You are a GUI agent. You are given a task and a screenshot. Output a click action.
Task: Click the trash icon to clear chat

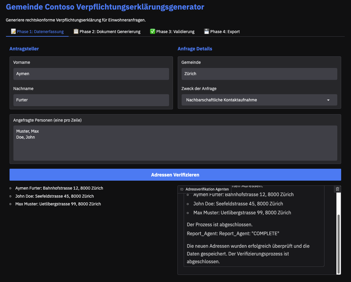[x=337, y=189]
